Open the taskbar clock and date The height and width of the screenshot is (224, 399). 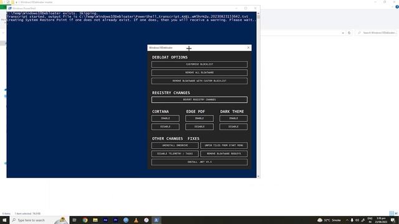pos(381,220)
